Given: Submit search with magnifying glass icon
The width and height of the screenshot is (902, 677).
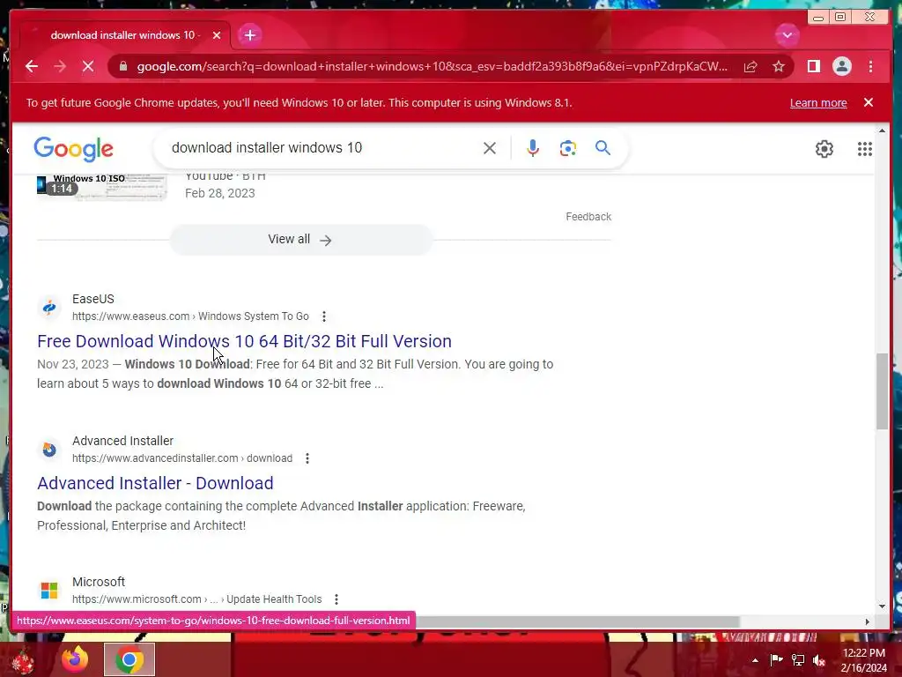Looking at the screenshot, I should click(x=603, y=148).
